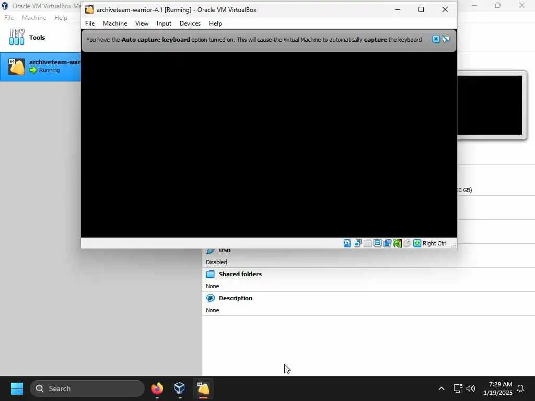Click the green CPU execution status icon
The height and width of the screenshot is (401, 535).
pyautogui.click(x=397, y=243)
